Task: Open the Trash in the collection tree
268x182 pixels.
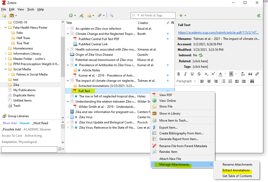Action: (17, 106)
